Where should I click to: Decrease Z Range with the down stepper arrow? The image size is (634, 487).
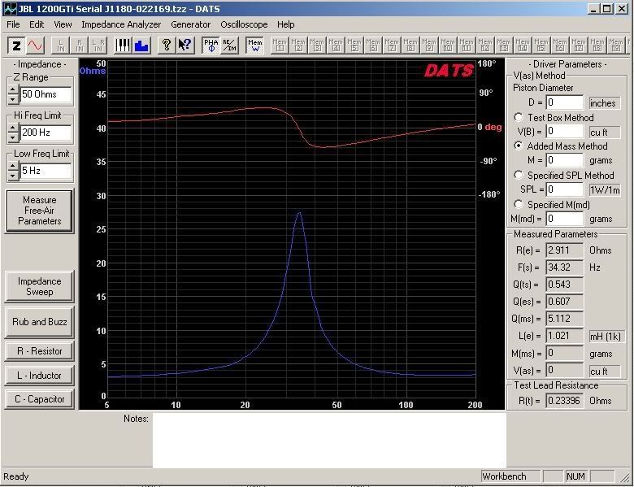[13, 98]
